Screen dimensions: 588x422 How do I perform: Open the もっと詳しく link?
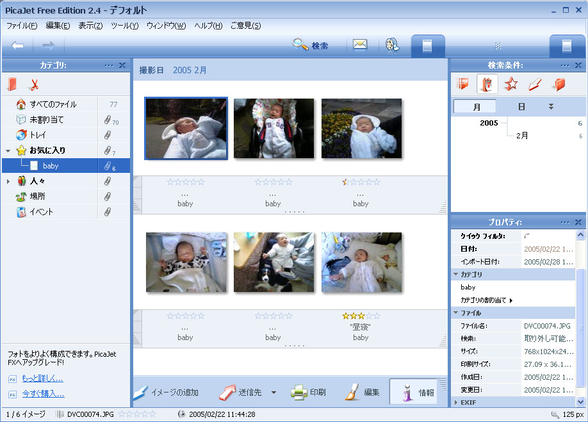[42, 378]
